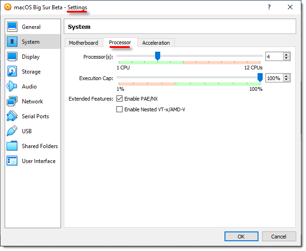306x251 pixels.
Task: Increase processor count with up arrow
Action: pyautogui.click(x=286, y=55)
